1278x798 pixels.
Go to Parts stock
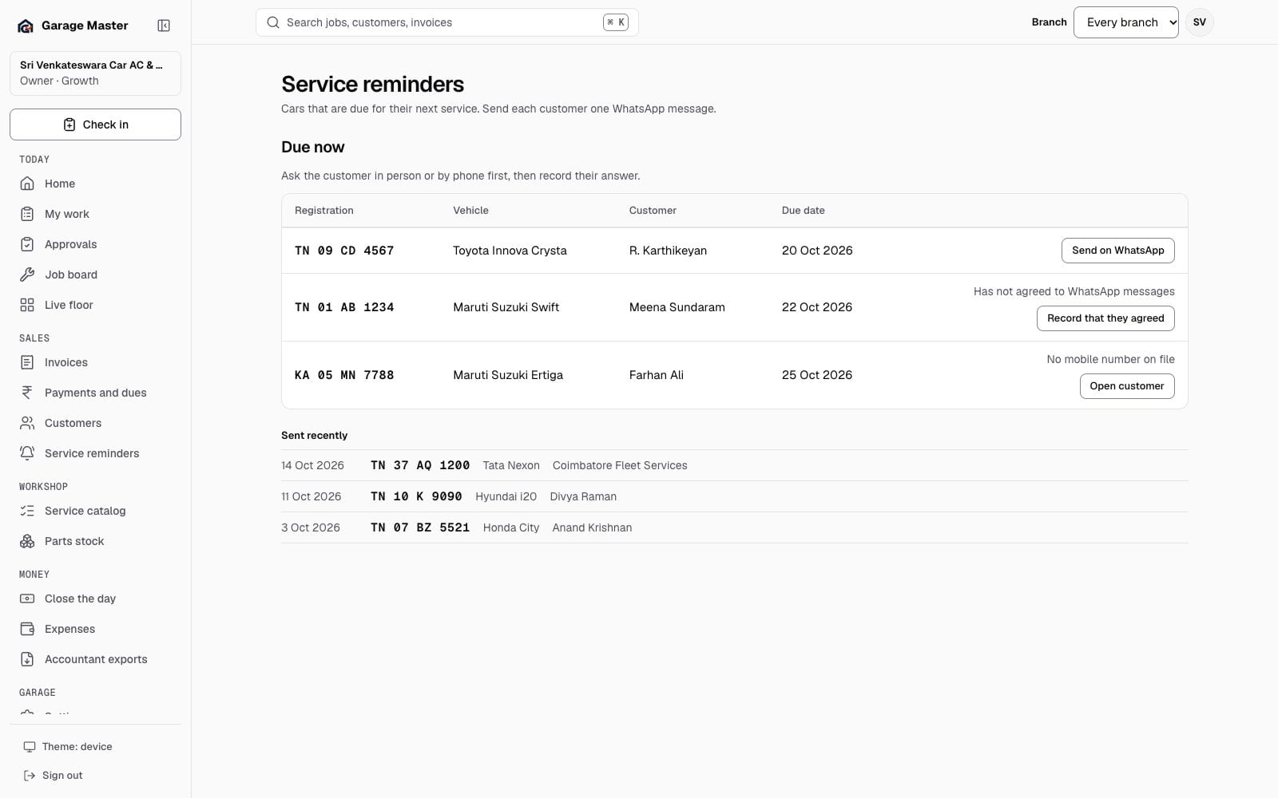point(95,541)
